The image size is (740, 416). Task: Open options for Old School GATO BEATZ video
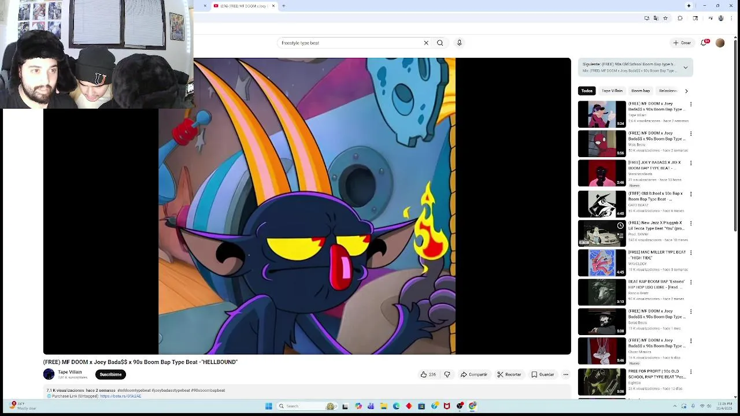click(x=690, y=194)
